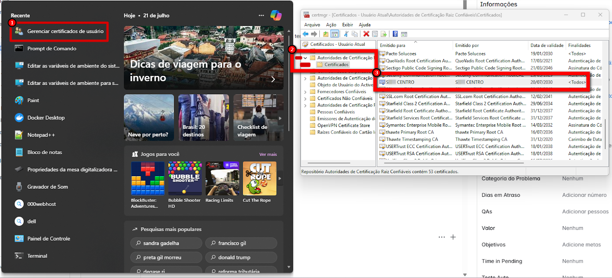This screenshot has width=612, height=278.
Task: Expand the Certificados Não Confiáveis node
Action: [305, 99]
